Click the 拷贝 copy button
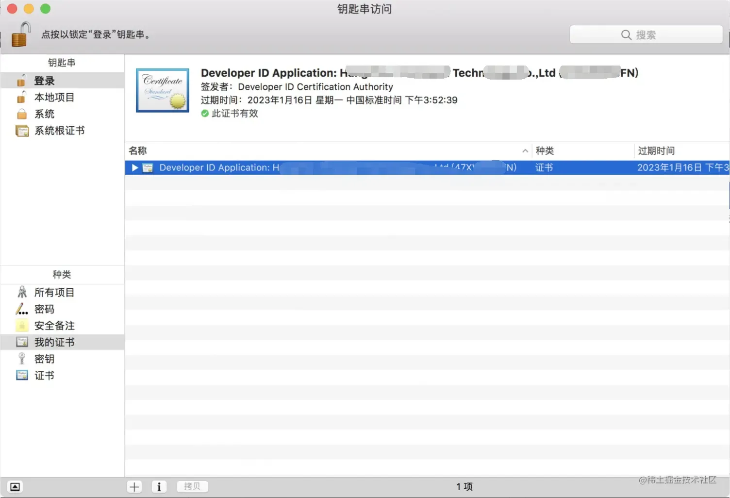The width and height of the screenshot is (730, 498). (x=192, y=486)
